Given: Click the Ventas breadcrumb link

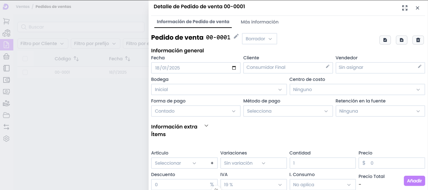Looking at the screenshot, I should 23,7.
